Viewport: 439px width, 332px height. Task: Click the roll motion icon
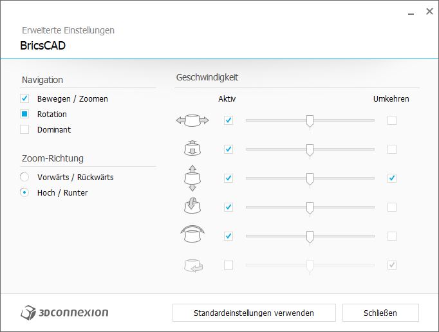192,234
